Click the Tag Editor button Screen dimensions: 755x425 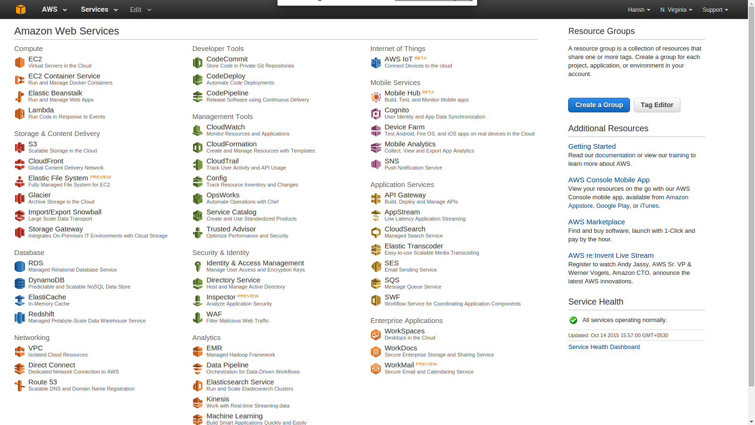657,105
